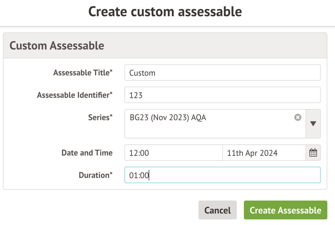Click empty space below the selected series
This screenshot has width=335, height=225.
(206, 131)
